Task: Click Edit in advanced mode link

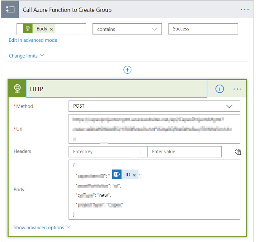Action: click(x=33, y=40)
